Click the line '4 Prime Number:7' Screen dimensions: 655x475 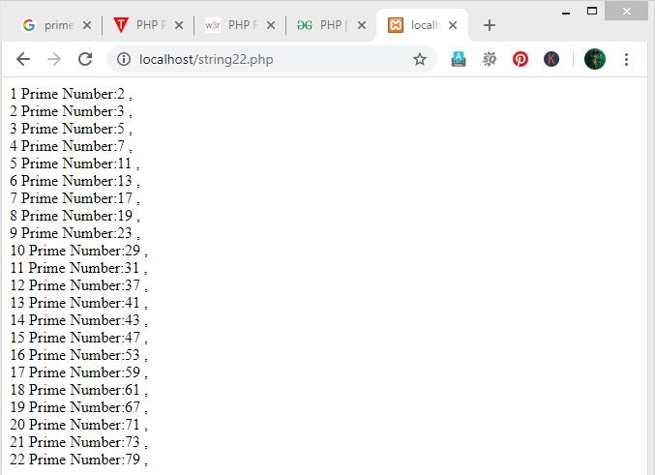(71, 146)
